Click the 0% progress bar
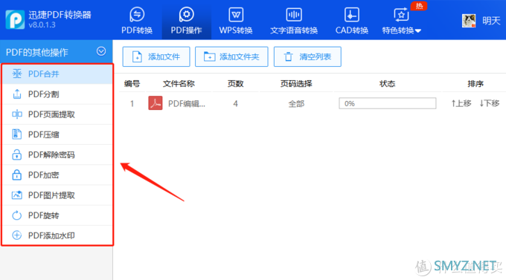 [387, 103]
